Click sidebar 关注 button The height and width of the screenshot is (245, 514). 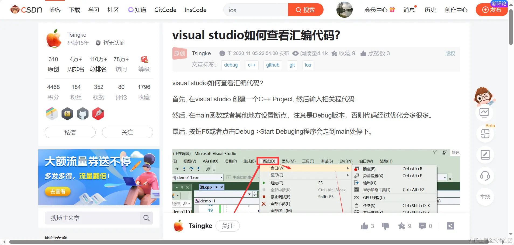click(x=127, y=132)
